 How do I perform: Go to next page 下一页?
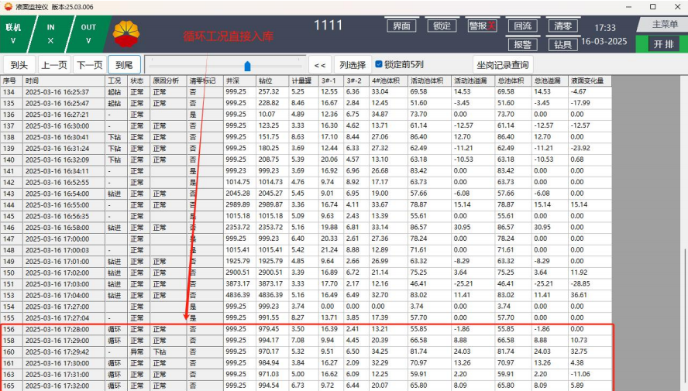pyautogui.click(x=90, y=65)
